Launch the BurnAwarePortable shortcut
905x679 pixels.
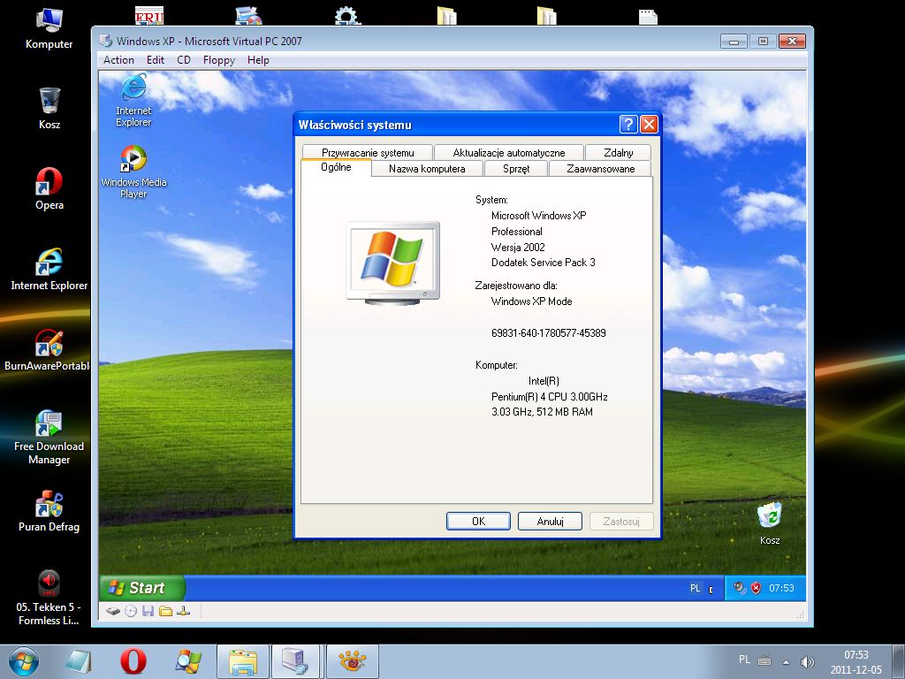point(48,350)
